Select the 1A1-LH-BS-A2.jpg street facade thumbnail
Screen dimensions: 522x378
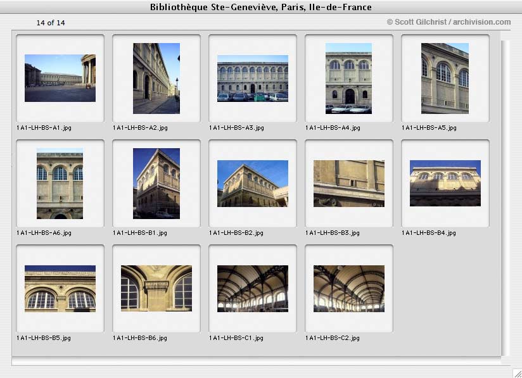[x=156, y=79]
